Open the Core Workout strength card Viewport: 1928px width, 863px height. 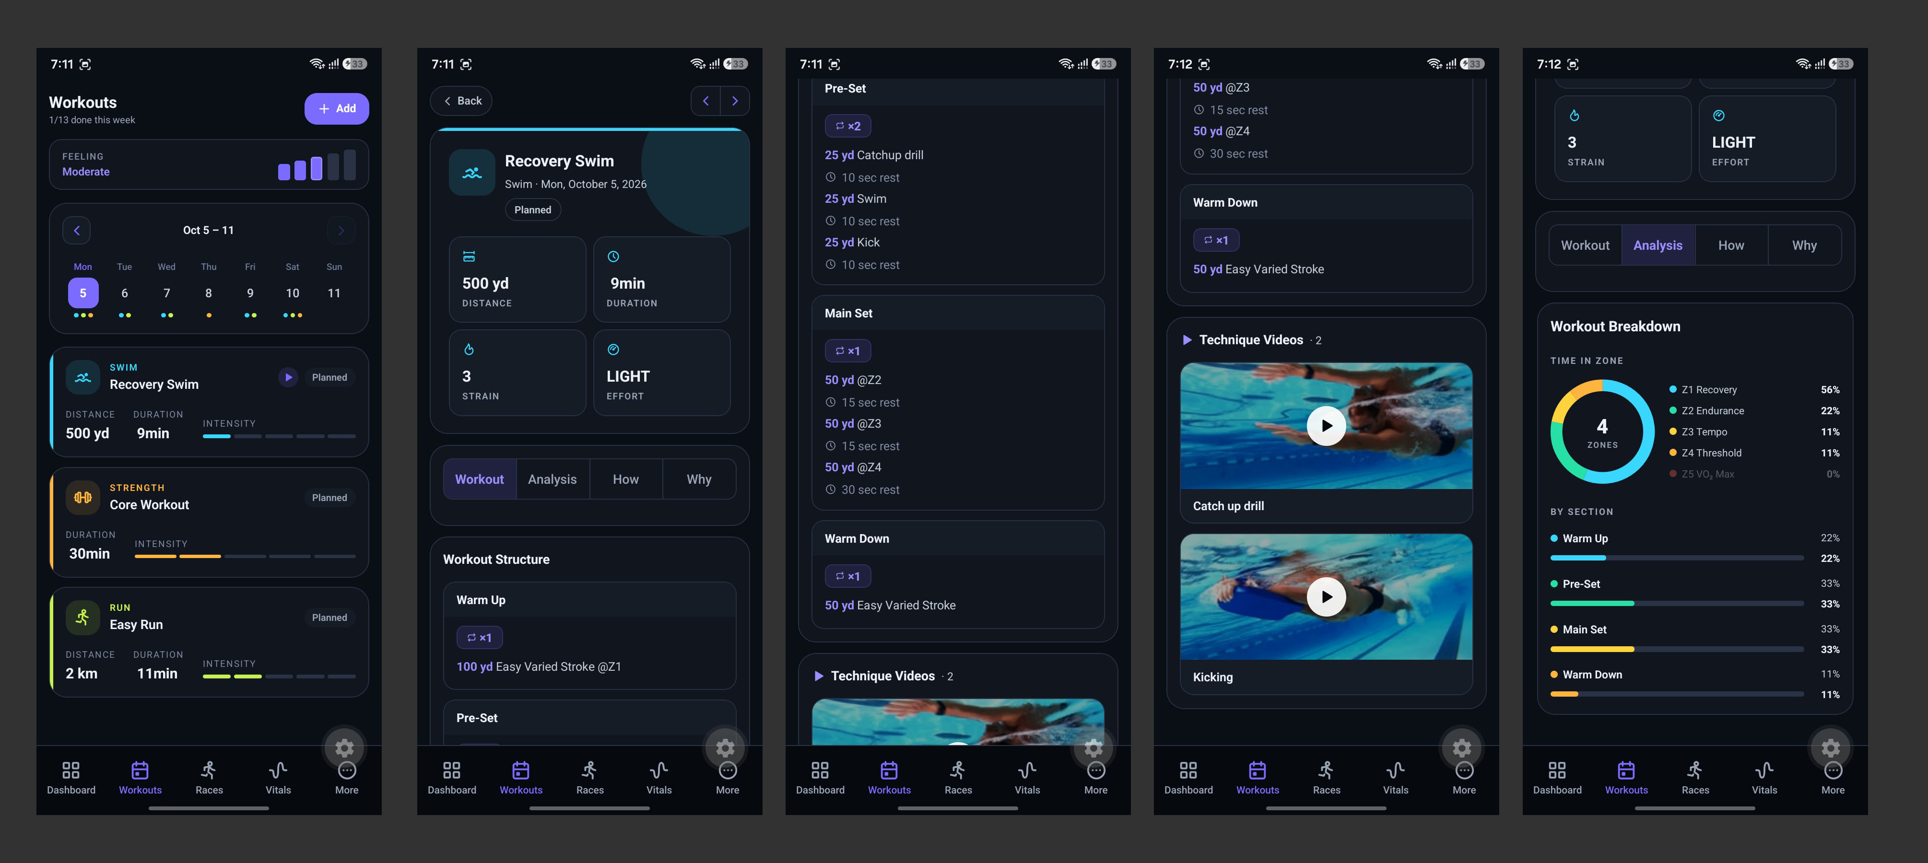[x=209, y=523]
